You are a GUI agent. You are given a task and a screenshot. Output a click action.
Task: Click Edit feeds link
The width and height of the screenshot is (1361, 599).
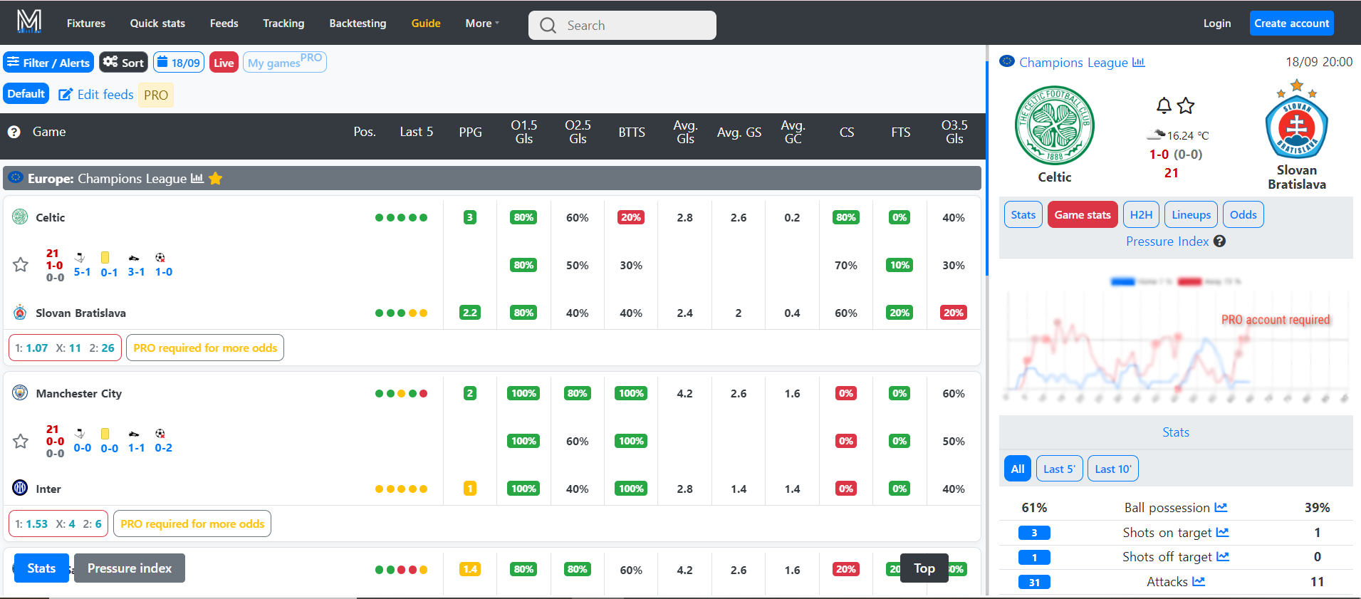click(96, 95)
